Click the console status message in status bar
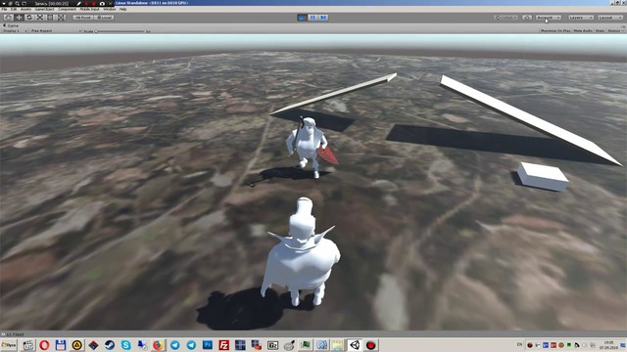 coord(16,334)
